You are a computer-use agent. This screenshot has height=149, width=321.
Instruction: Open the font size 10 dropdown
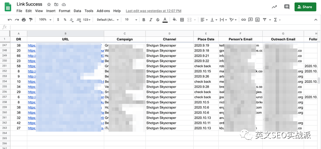click(x=131, y=20)
